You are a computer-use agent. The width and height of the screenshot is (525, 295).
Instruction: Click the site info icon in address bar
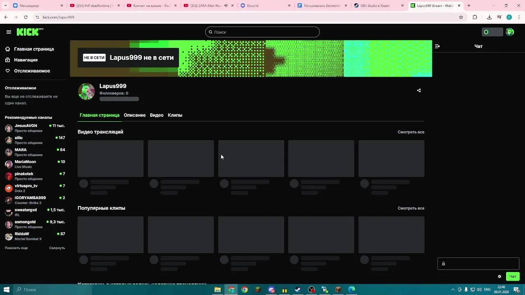(37, 17)
